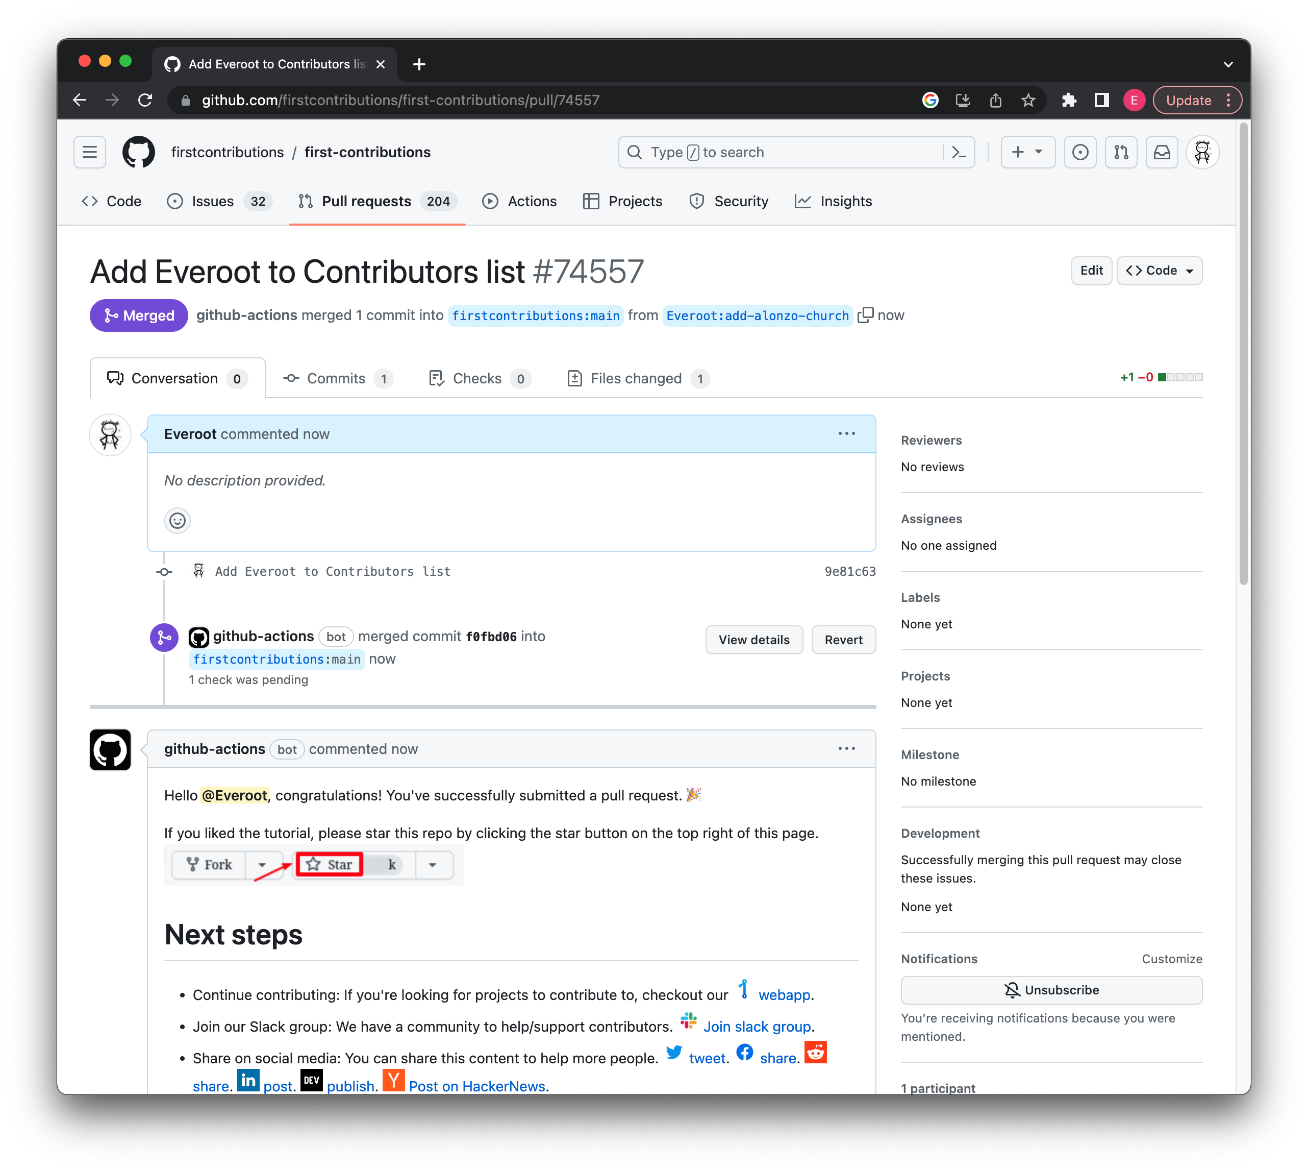Open the Join slack group link

757,1027
